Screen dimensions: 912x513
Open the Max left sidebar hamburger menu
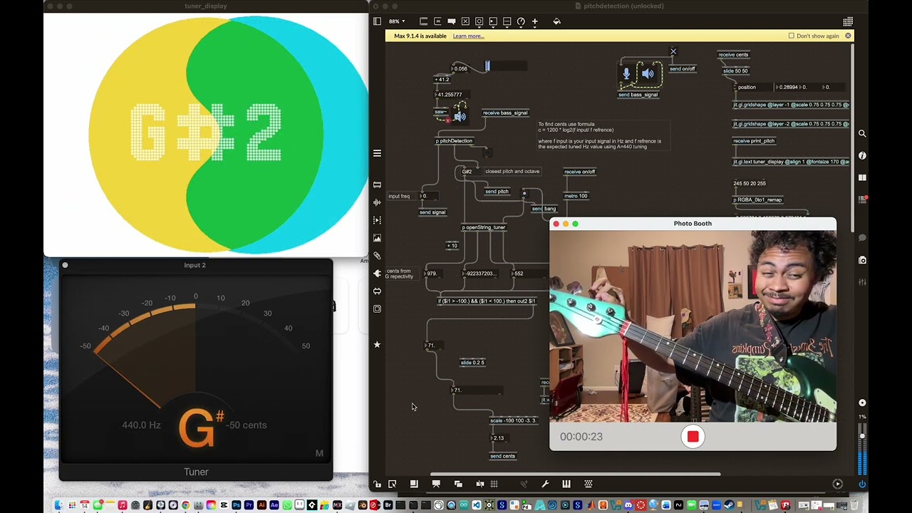pos(377,153)
